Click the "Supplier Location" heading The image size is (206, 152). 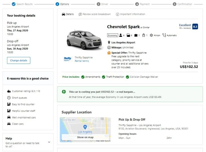[77, 112]
